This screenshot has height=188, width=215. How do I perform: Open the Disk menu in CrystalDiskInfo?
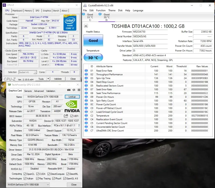click(120, 10)
